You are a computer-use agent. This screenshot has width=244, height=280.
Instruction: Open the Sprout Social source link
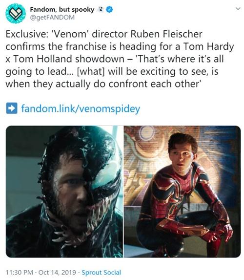(x=102, y=273)
